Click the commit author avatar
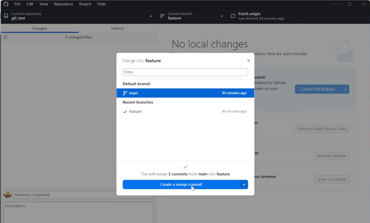The height and width of the screenshot is (223, 370). coord(7,195)
